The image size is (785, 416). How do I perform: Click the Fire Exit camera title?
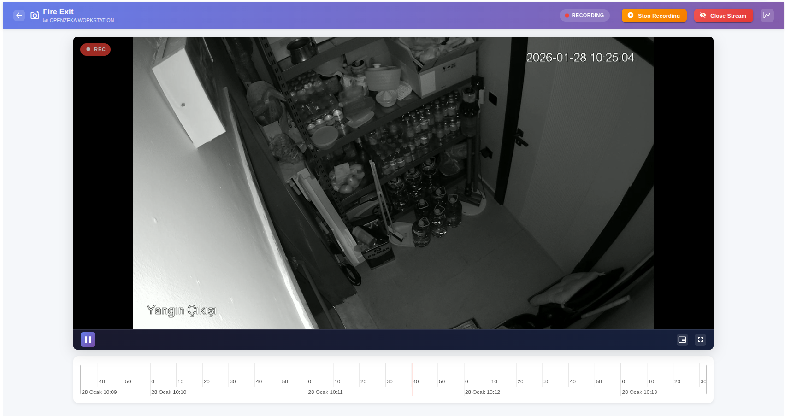(x=58, y=12)
